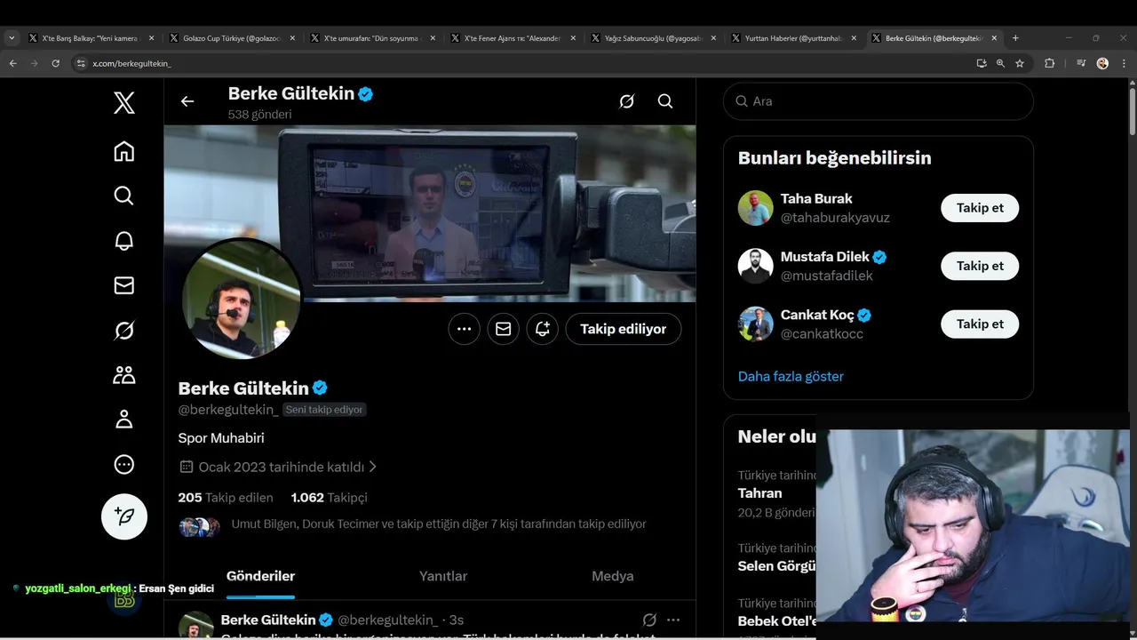
Task: Open Grok profile summary icon in header
Action: pos(627,101)
